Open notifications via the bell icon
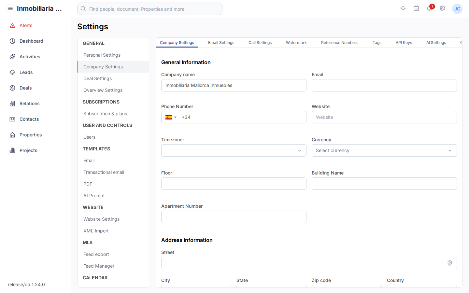The height and width of the screenshot is (293, 469). 429,9
